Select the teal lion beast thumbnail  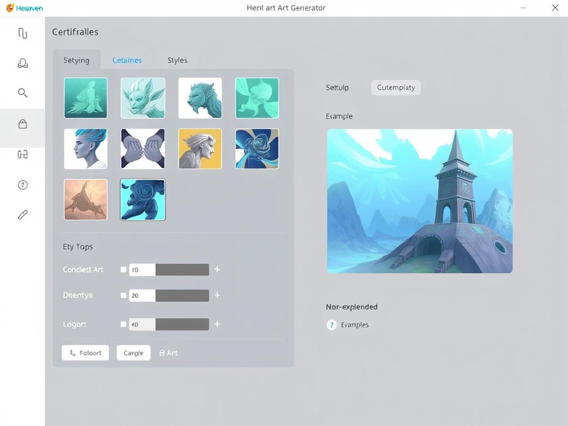[x=200, y=98]
